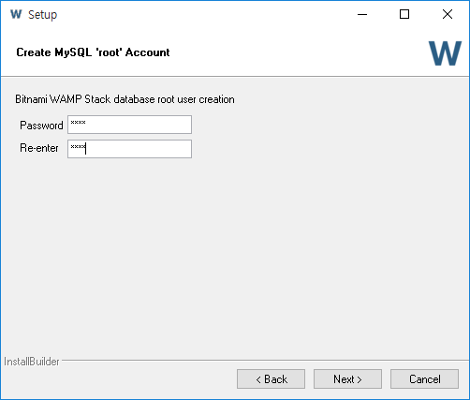The height and width of the screenshot is (400, 470).
Task: Focus the Re-enter password field
Action: (129, 149)
